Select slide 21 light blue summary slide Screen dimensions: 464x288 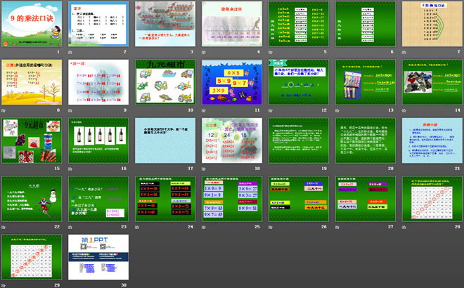click(432, 140)
